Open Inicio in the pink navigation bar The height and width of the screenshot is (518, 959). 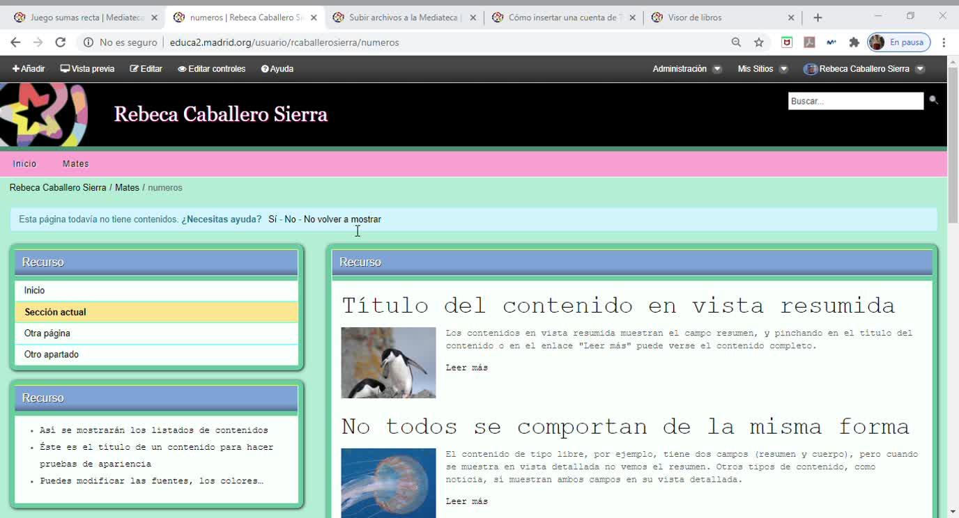pyautogui.click(x=24, y=164)
